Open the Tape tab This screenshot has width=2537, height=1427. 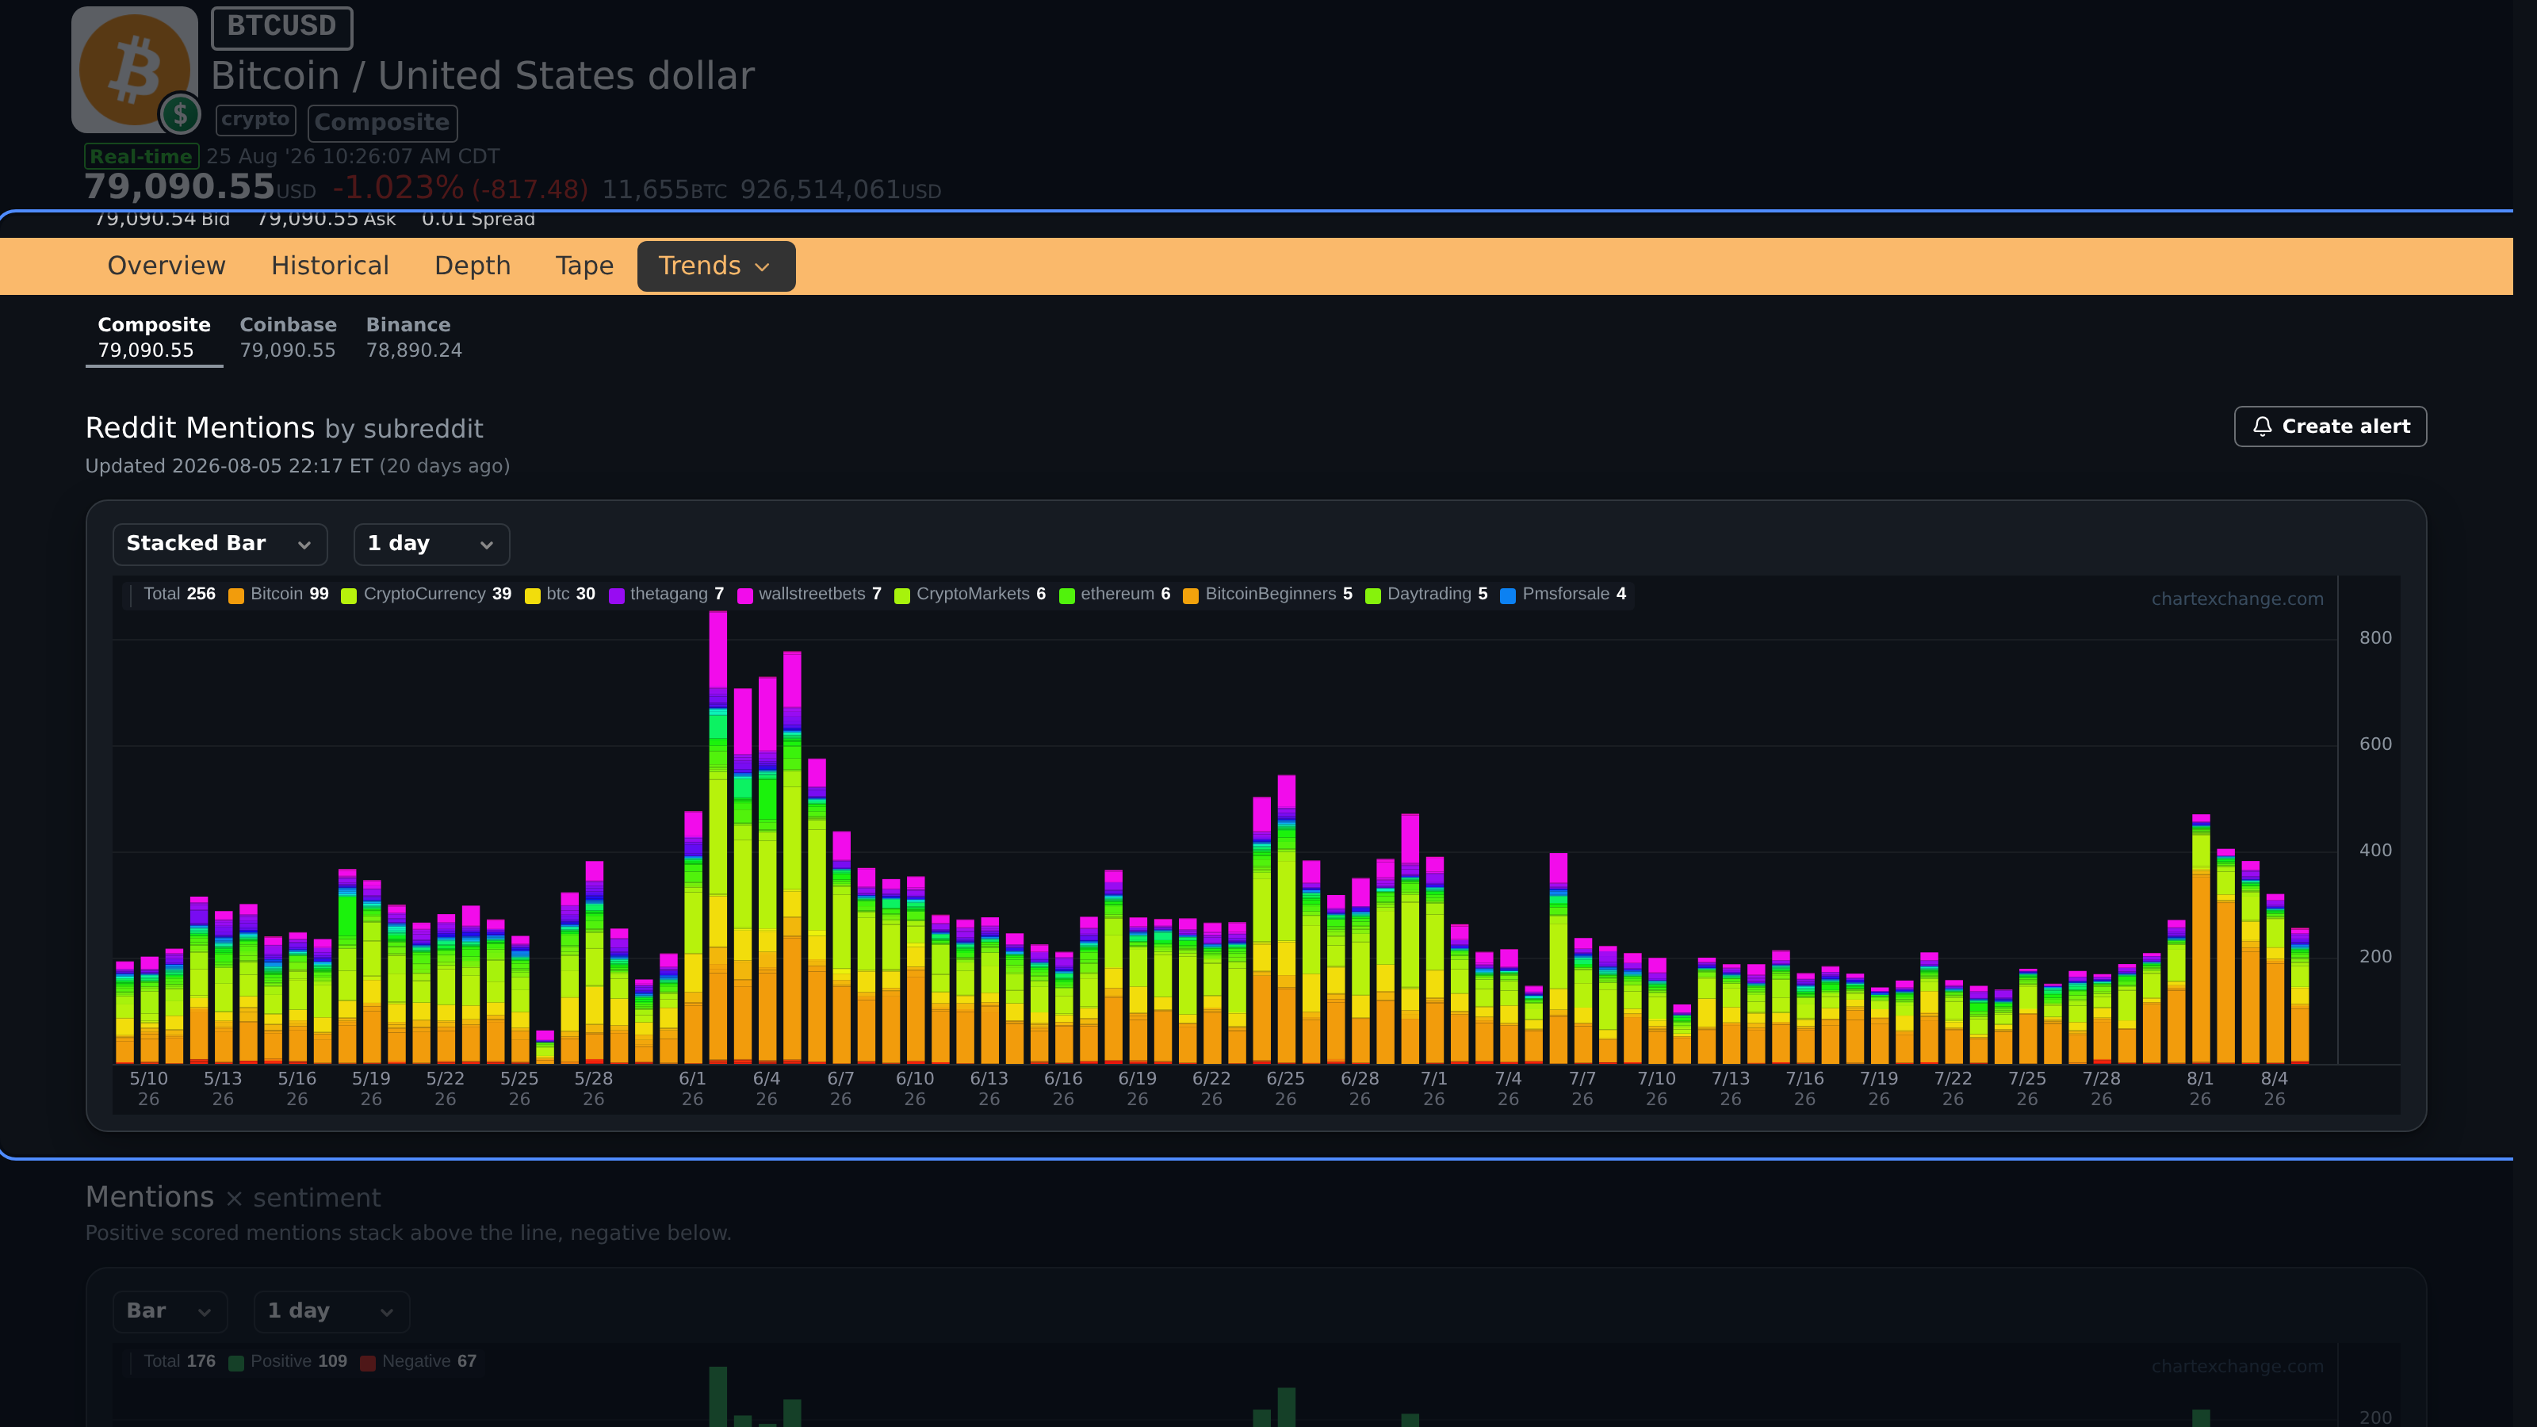584,266
